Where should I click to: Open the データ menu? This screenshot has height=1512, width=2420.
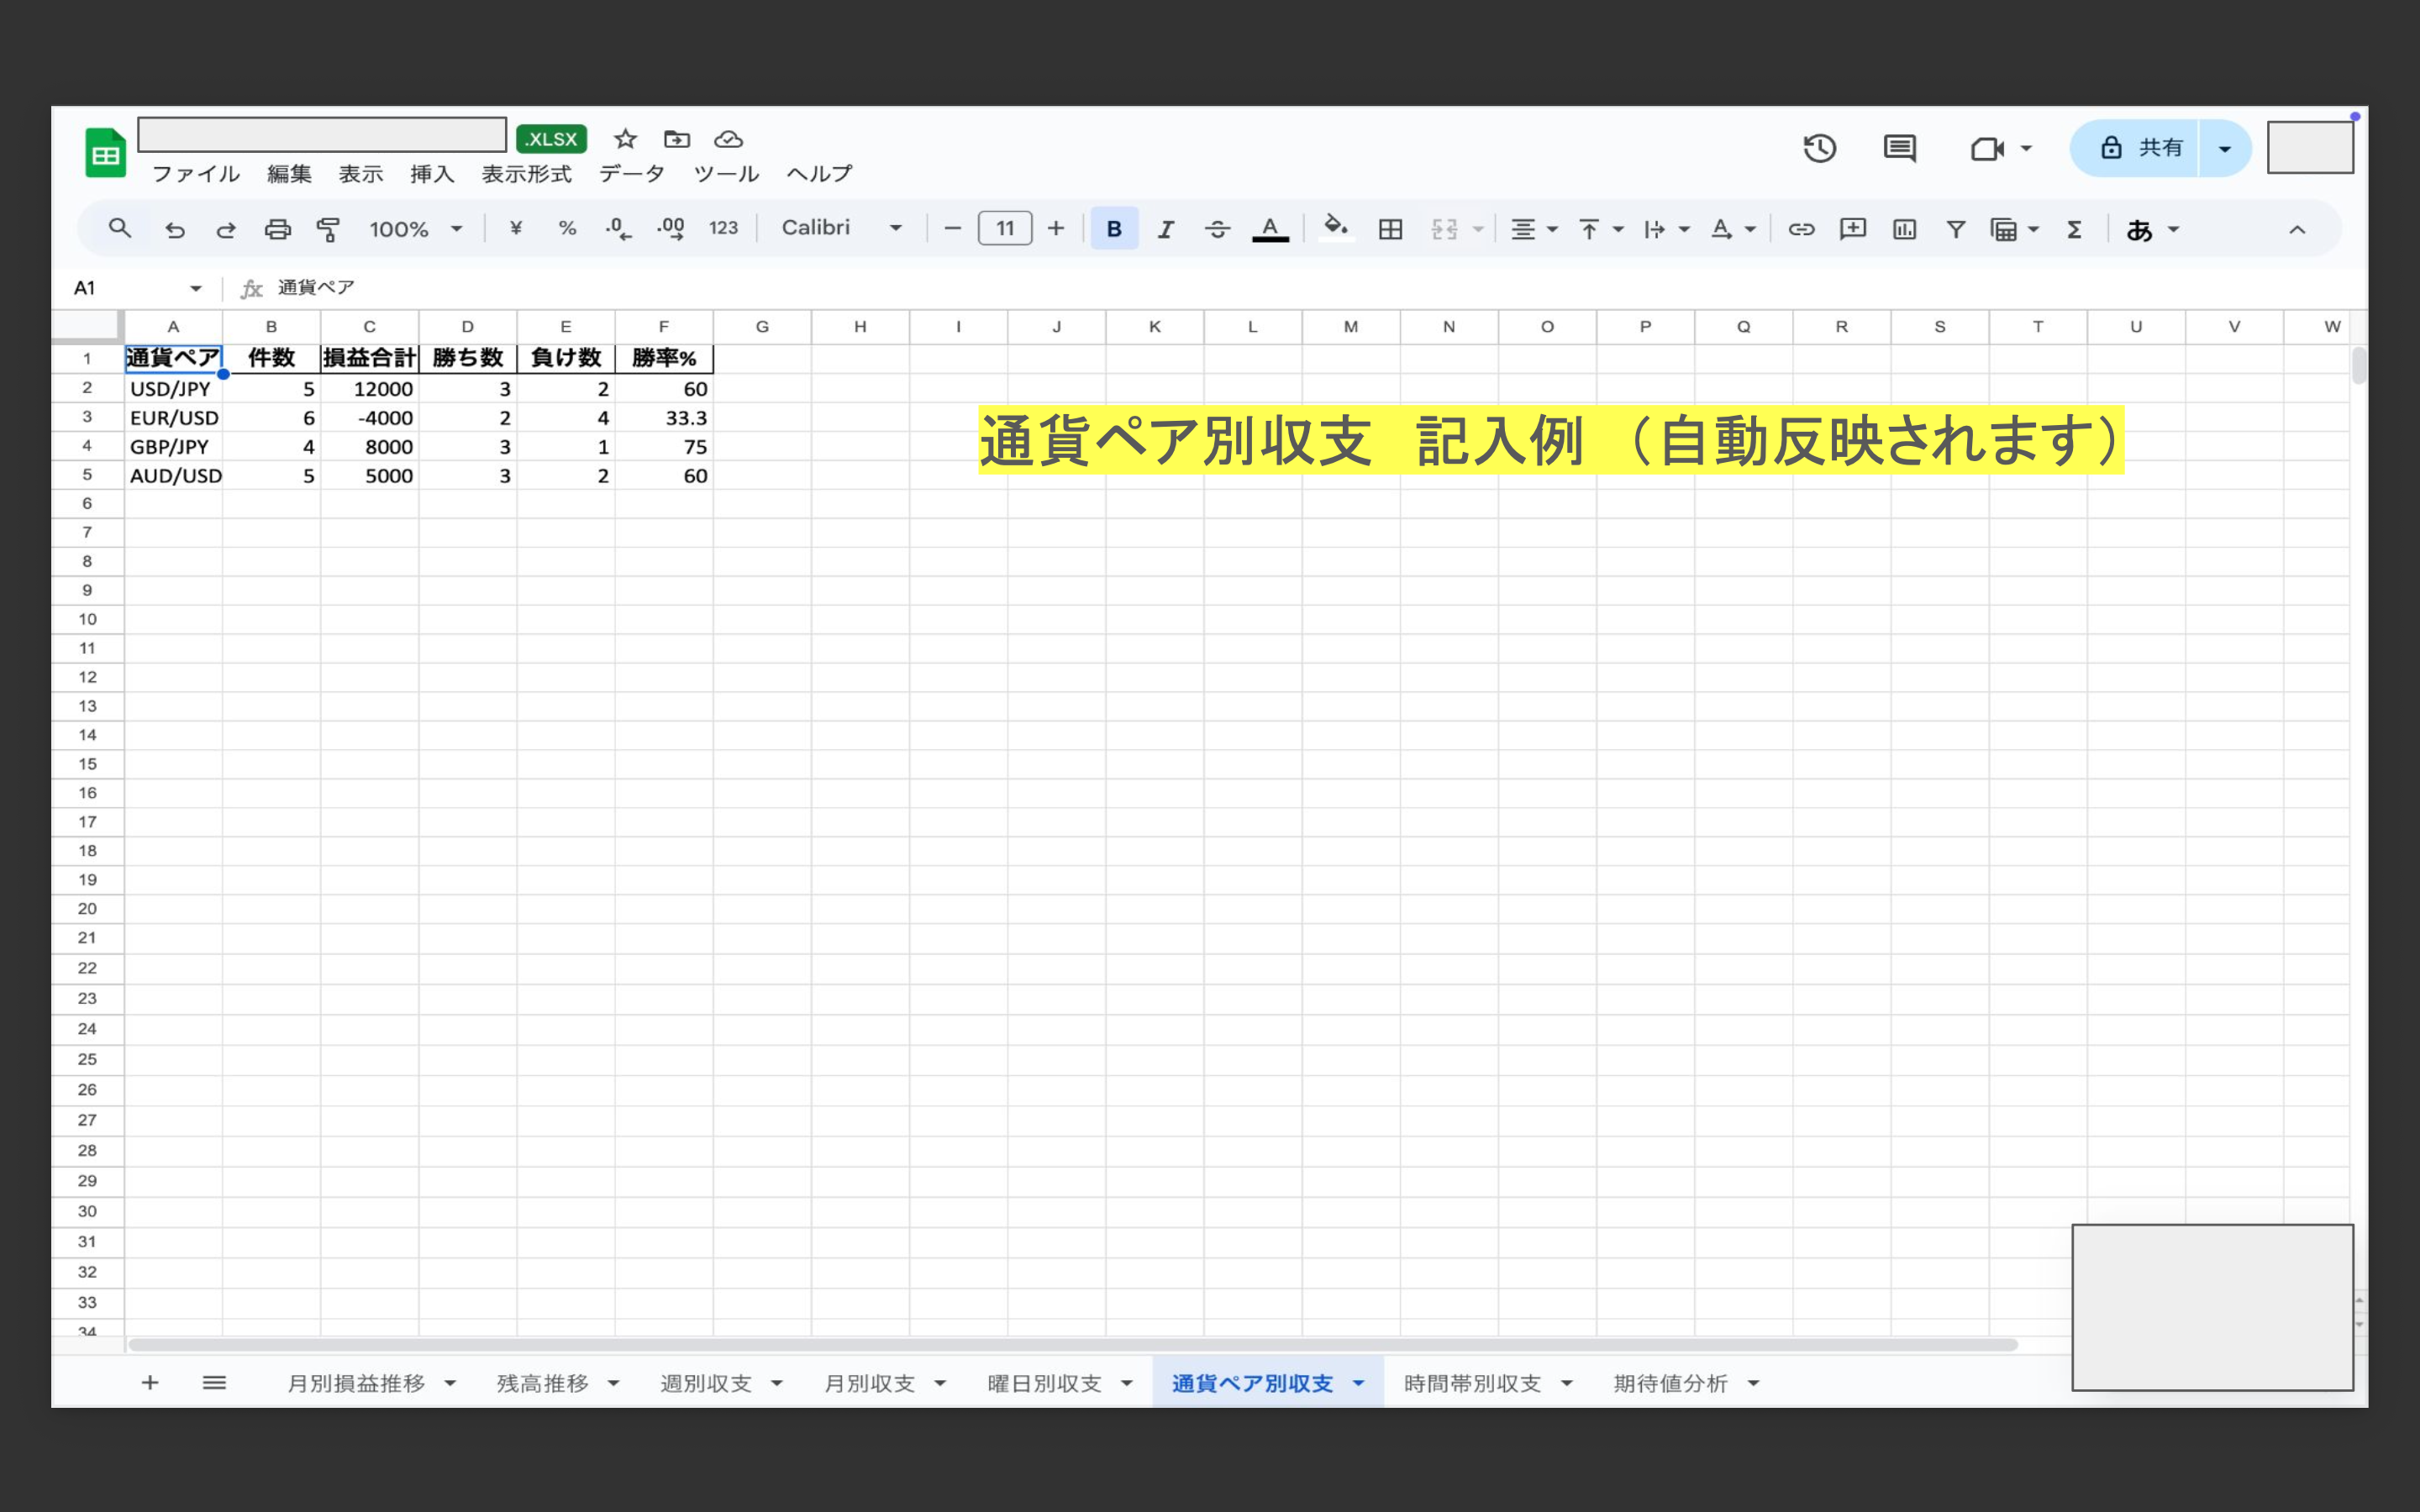click(631, 174)
